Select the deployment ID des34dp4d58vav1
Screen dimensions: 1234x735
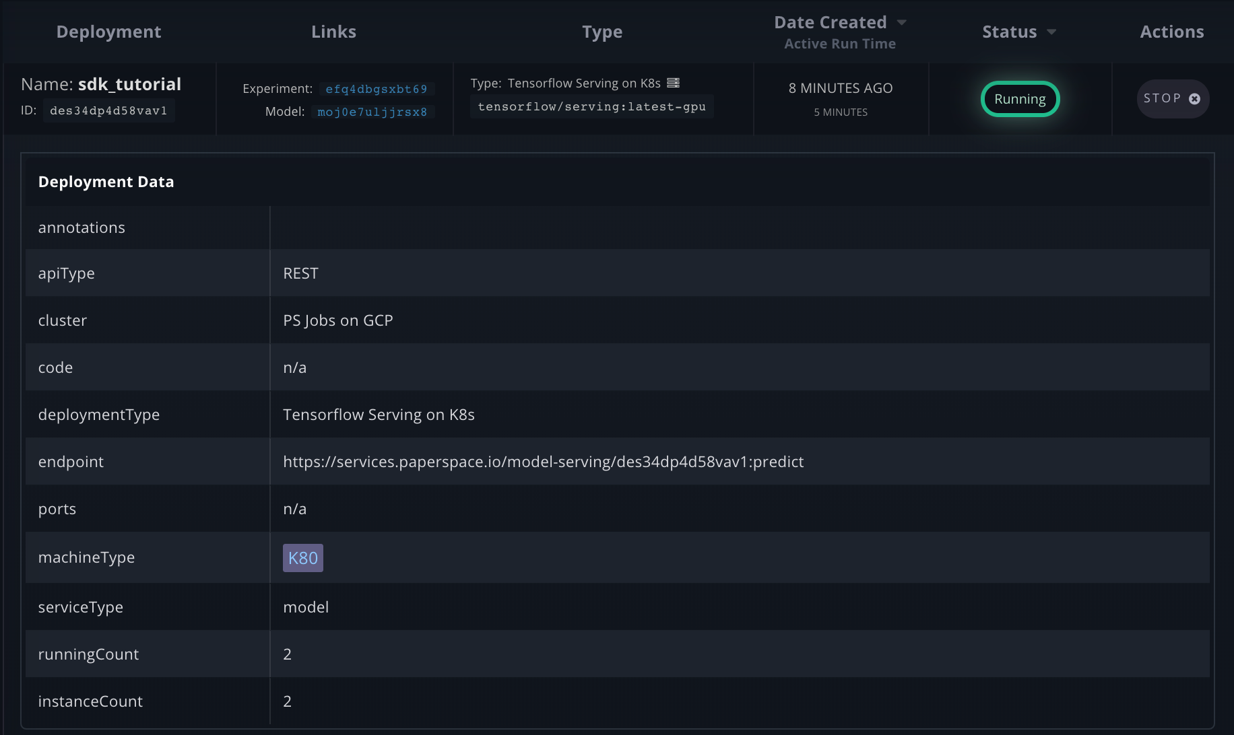108,110
